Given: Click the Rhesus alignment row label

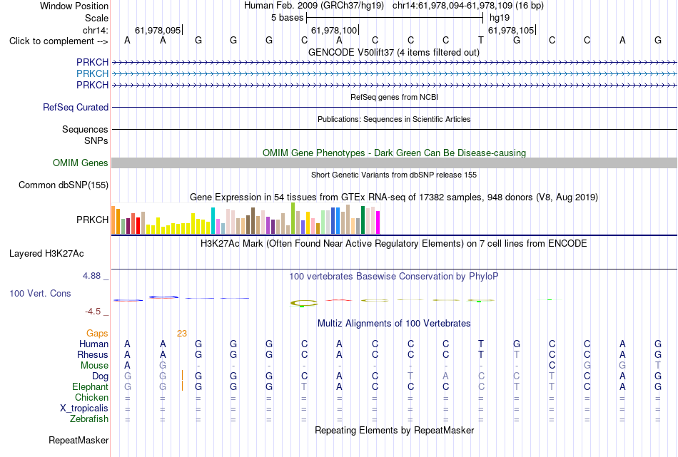Looking at the screenshot, I should (93, 355).
